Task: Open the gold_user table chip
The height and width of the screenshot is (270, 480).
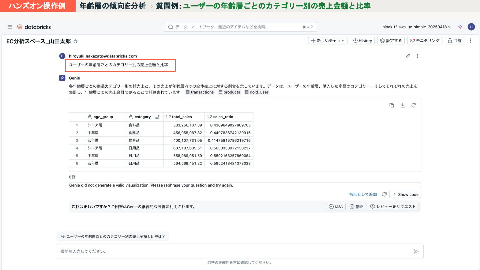Action: click(257, 92)
